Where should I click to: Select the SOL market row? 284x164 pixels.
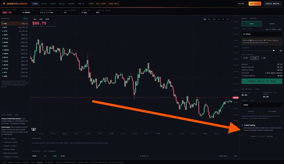tap(15, 23)
